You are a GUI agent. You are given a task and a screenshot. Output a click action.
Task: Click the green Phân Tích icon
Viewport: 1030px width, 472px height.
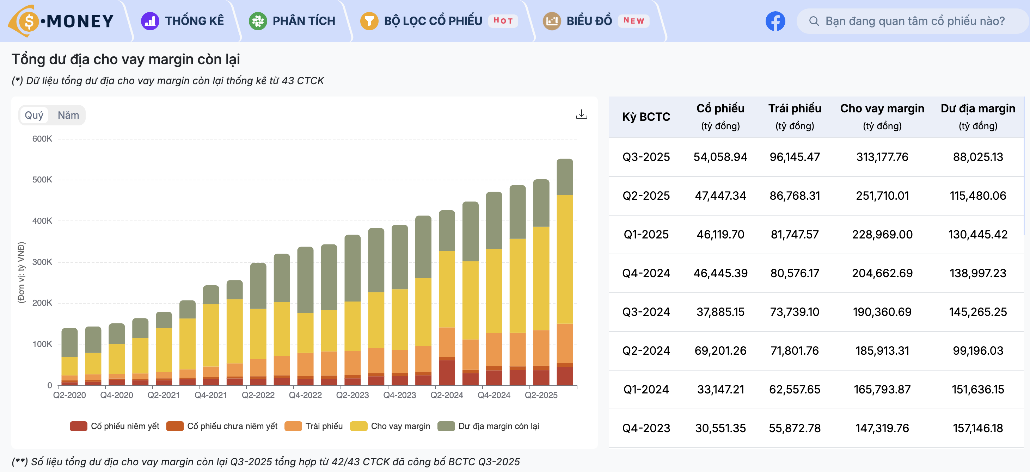point(258,21)
